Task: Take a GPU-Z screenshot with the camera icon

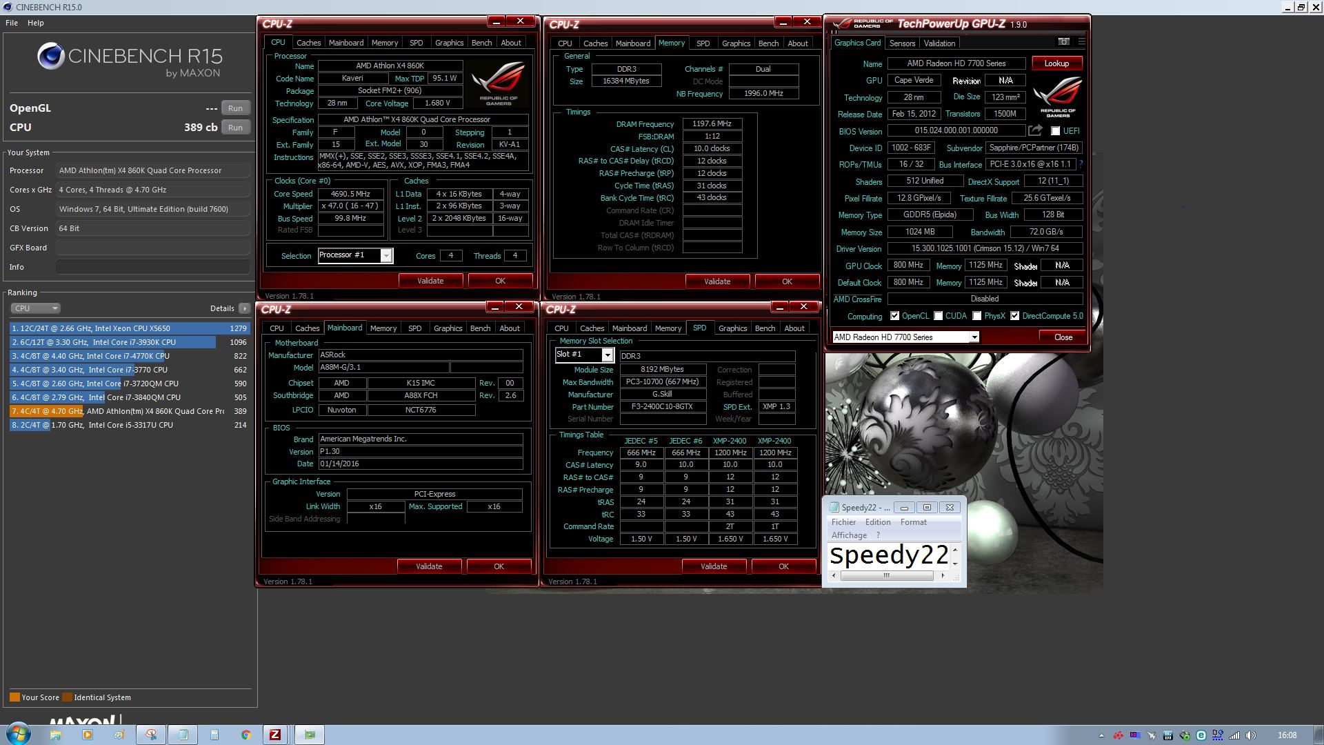Action: (1064, 42)
